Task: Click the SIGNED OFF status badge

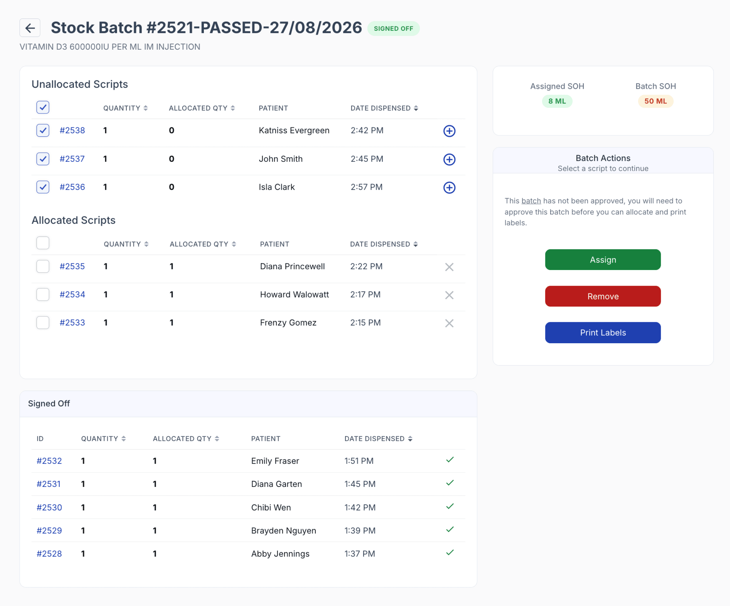Action: click(x=393, y=29)
